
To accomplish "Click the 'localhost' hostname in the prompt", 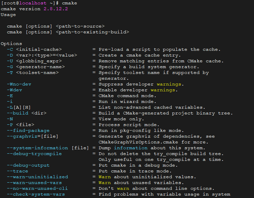I will pos(33,3).
